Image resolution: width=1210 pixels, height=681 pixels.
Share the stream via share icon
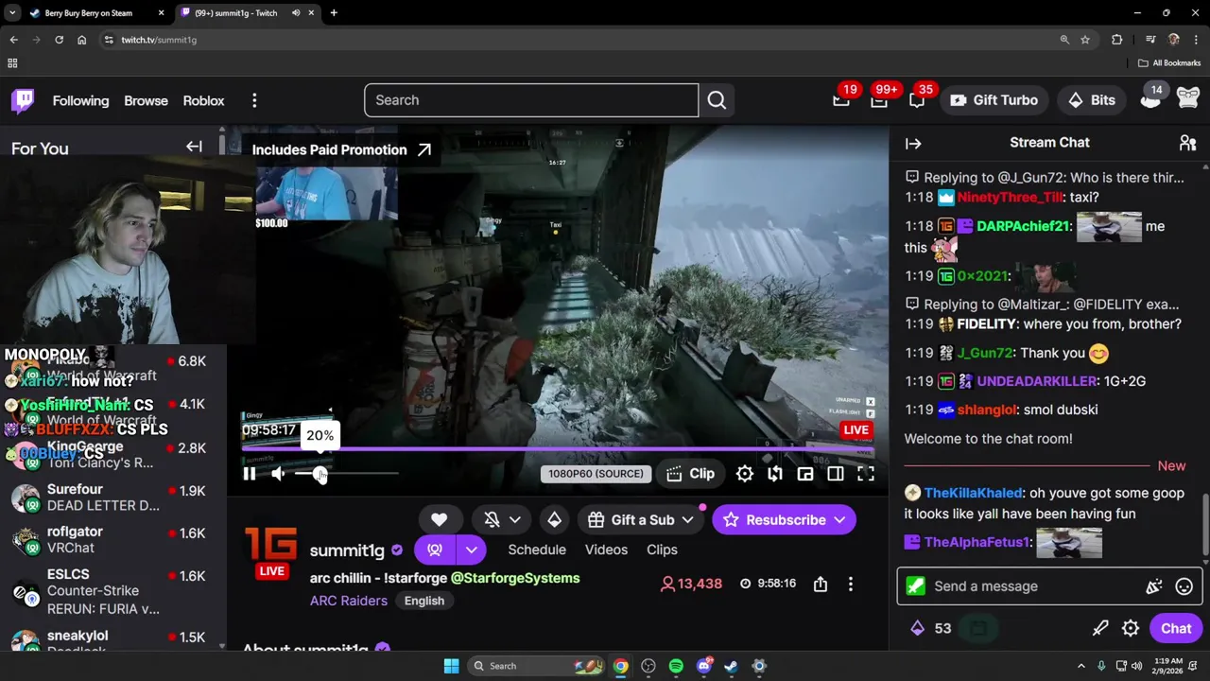click(821, 585)
